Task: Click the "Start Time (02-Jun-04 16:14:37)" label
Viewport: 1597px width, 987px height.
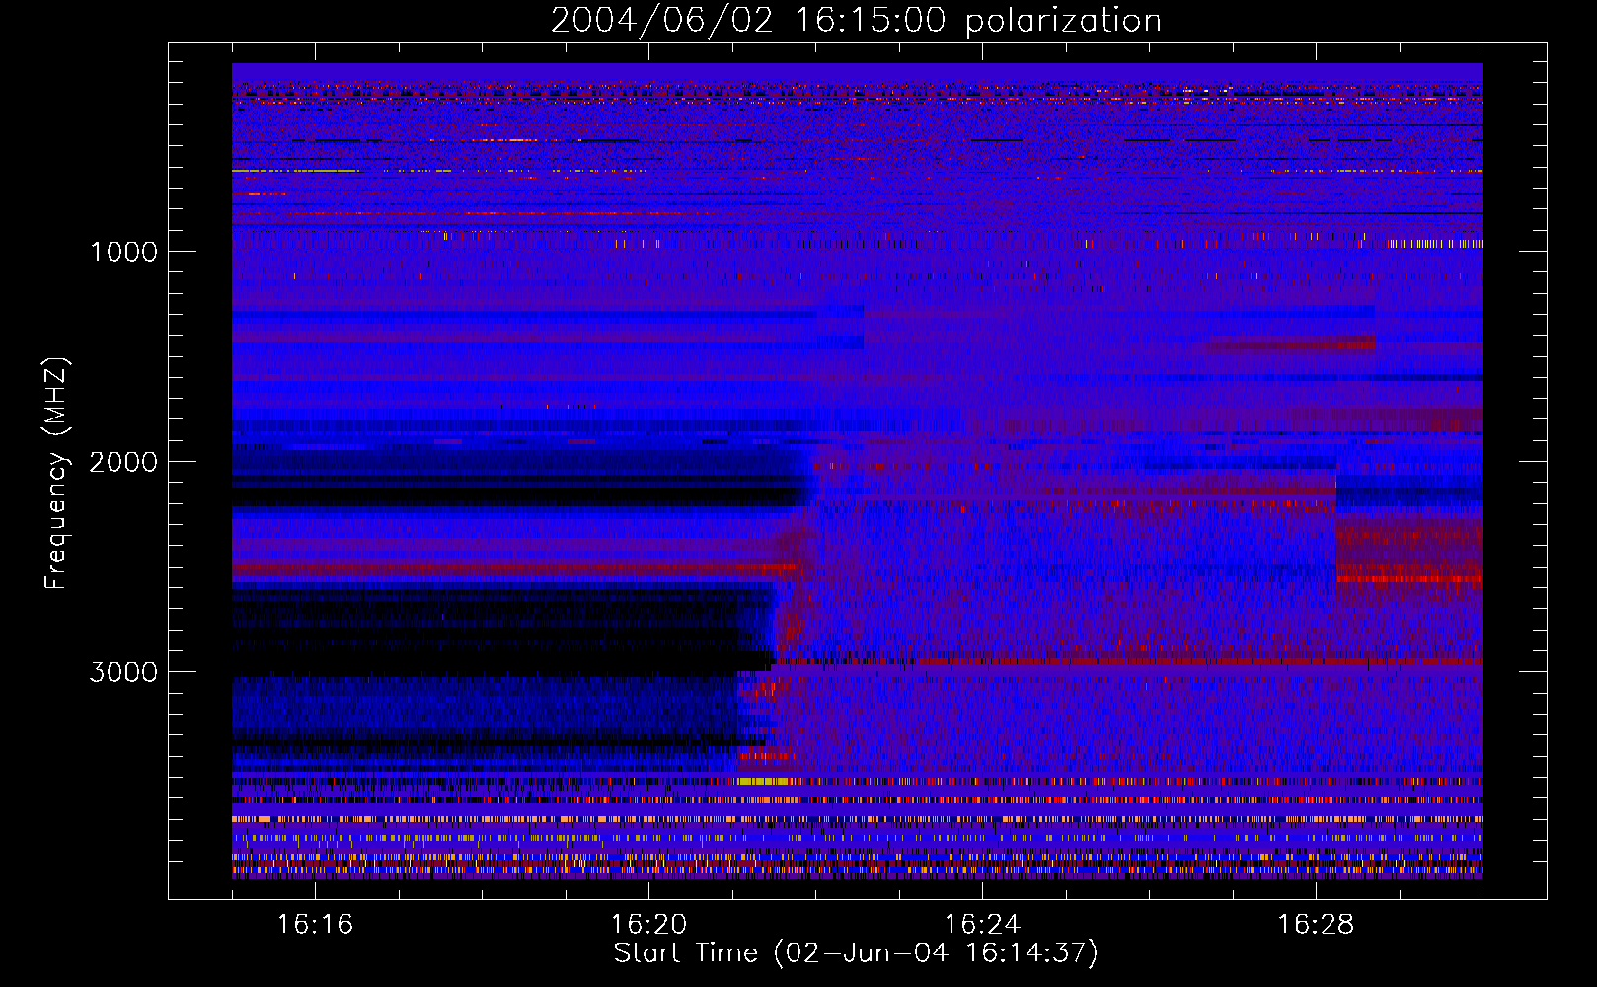Action: click(856, 953)
